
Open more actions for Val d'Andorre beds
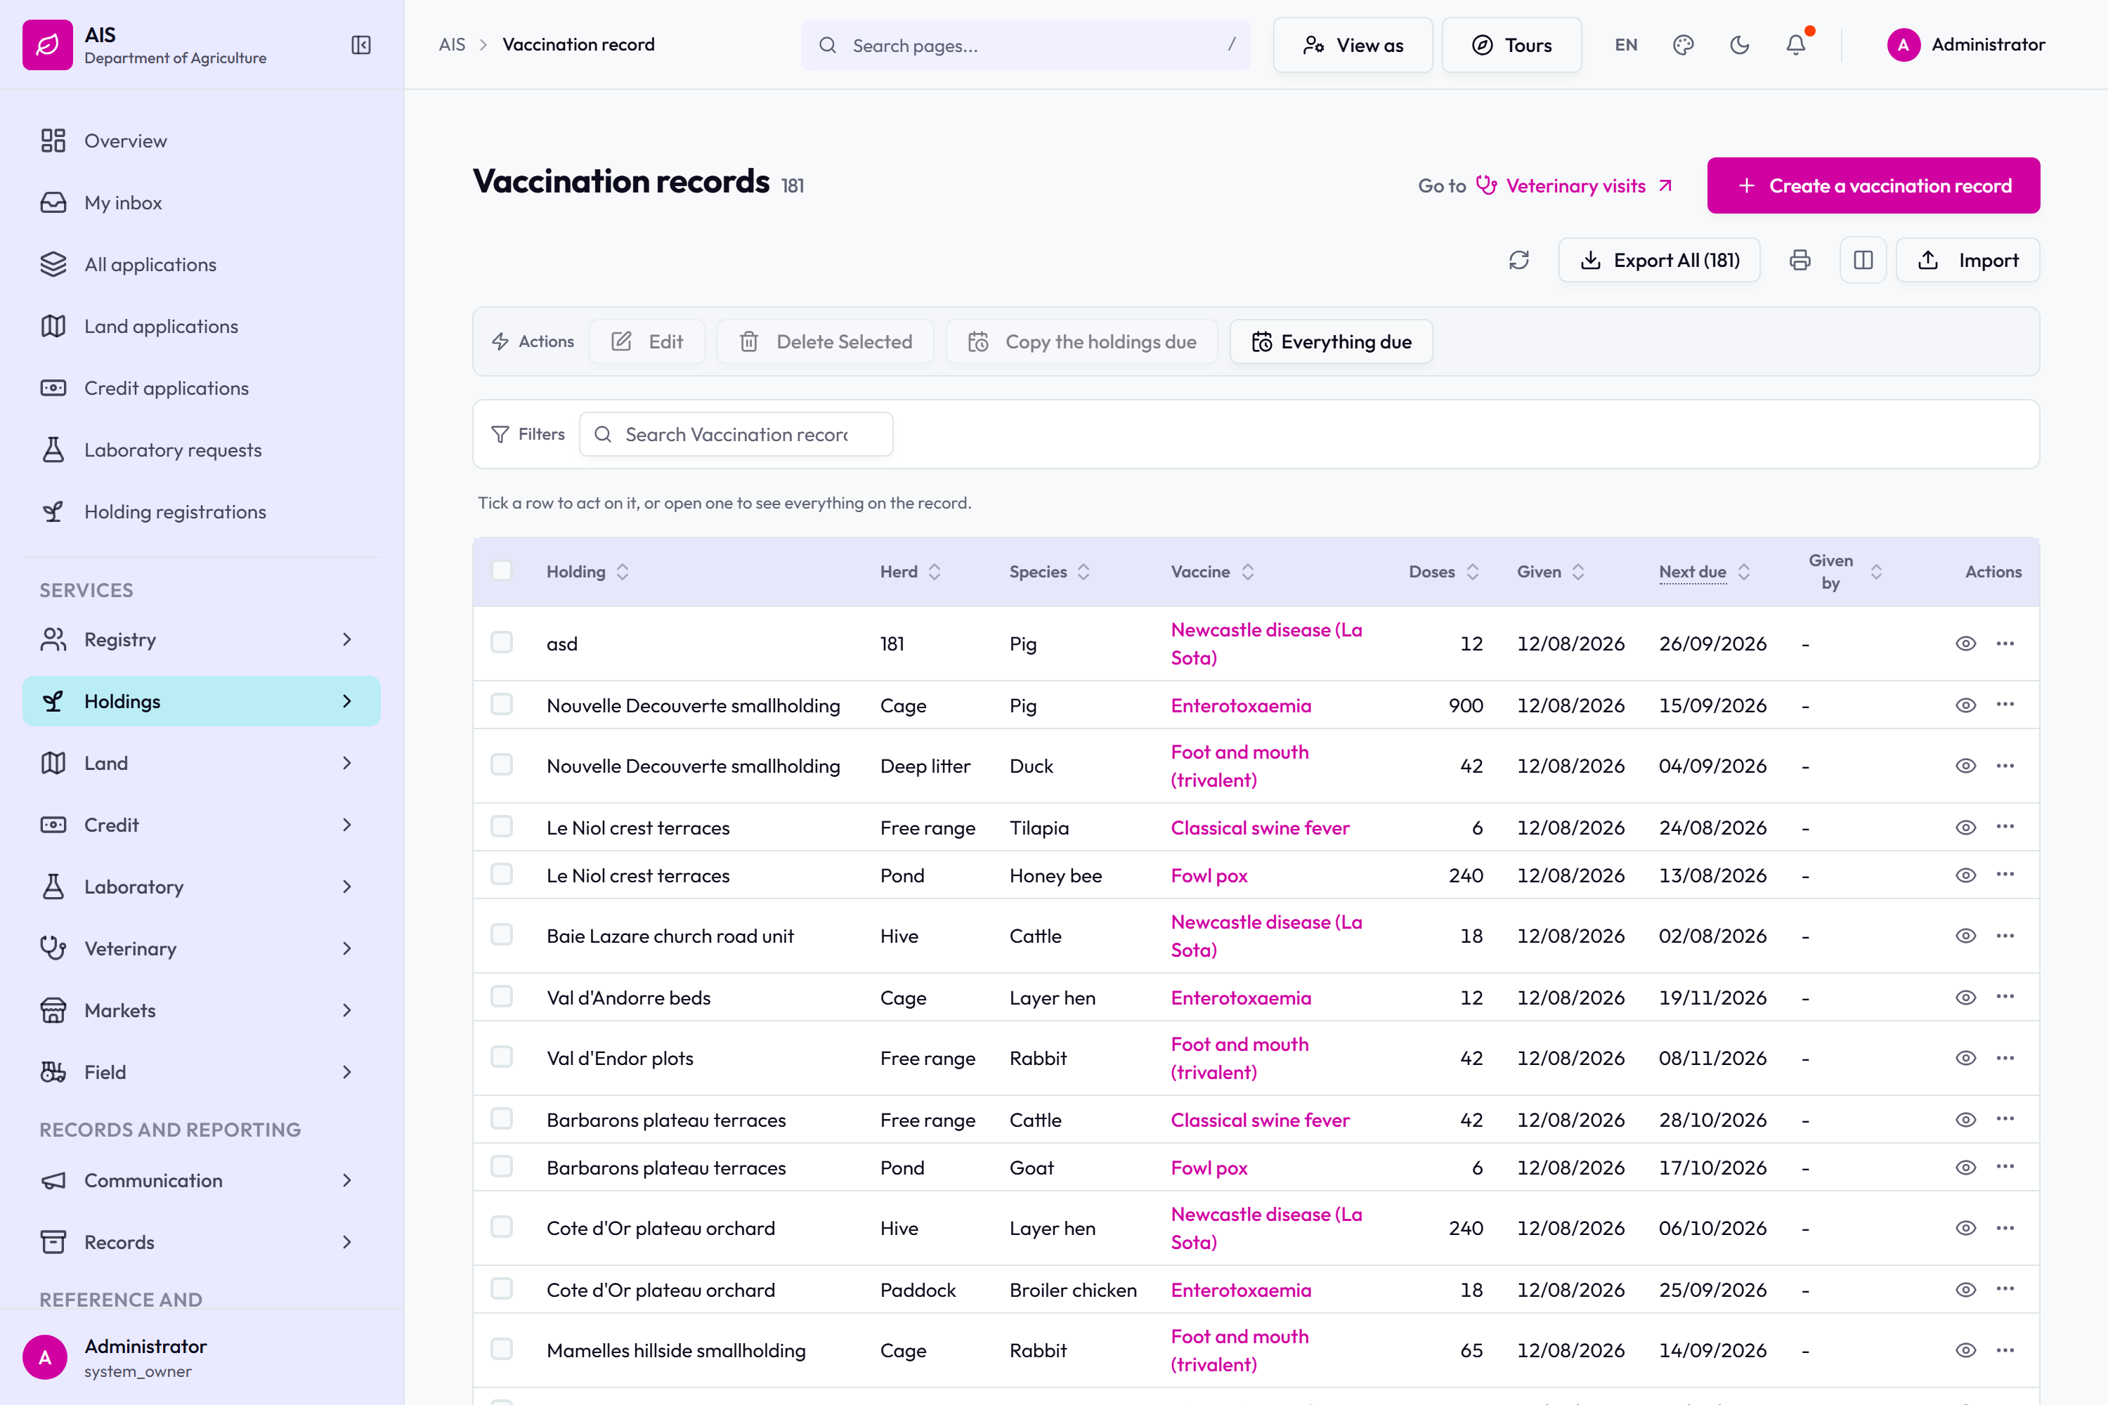click(2005, 998)
